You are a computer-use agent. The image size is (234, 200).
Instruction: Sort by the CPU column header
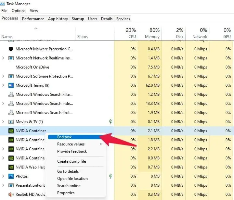pos(126,33)
